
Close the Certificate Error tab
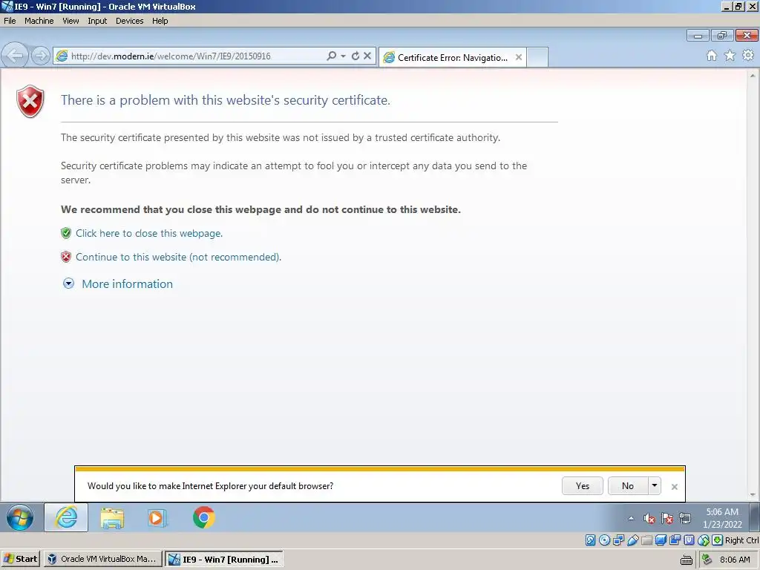[519, 57]
